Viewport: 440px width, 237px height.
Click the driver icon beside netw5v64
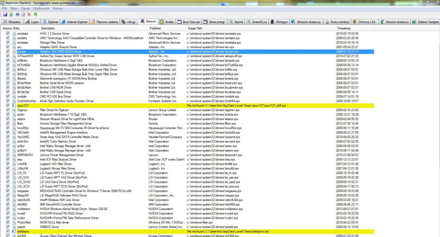pyautogui.click(x=14, y=200)
